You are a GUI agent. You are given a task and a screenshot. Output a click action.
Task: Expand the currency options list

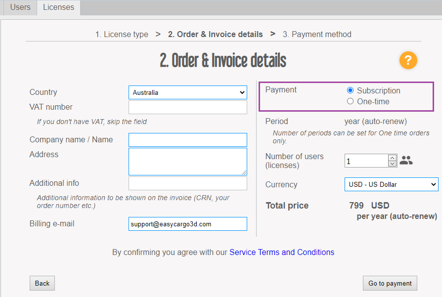point(435,184)
